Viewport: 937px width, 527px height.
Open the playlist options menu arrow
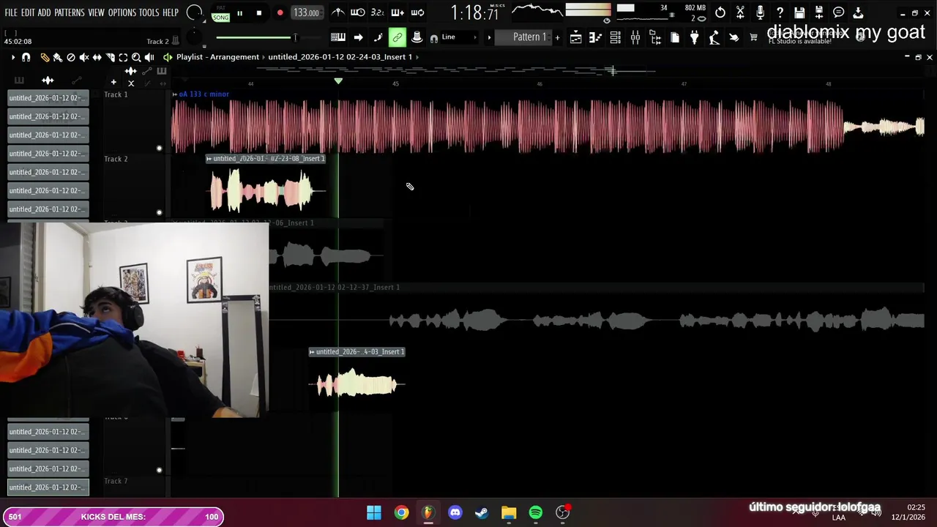click(x=12, y=57)
